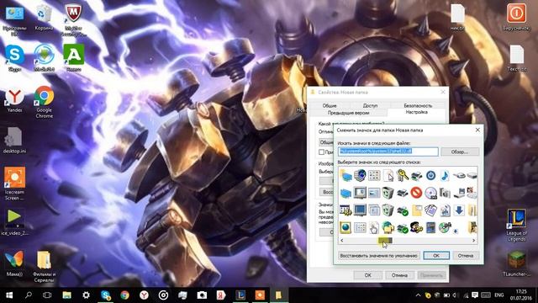Switch to the Доступ tab
Image resolution: width=538 pixels, height=303 pixels.
pyautogui.click(x=370, y=105)
